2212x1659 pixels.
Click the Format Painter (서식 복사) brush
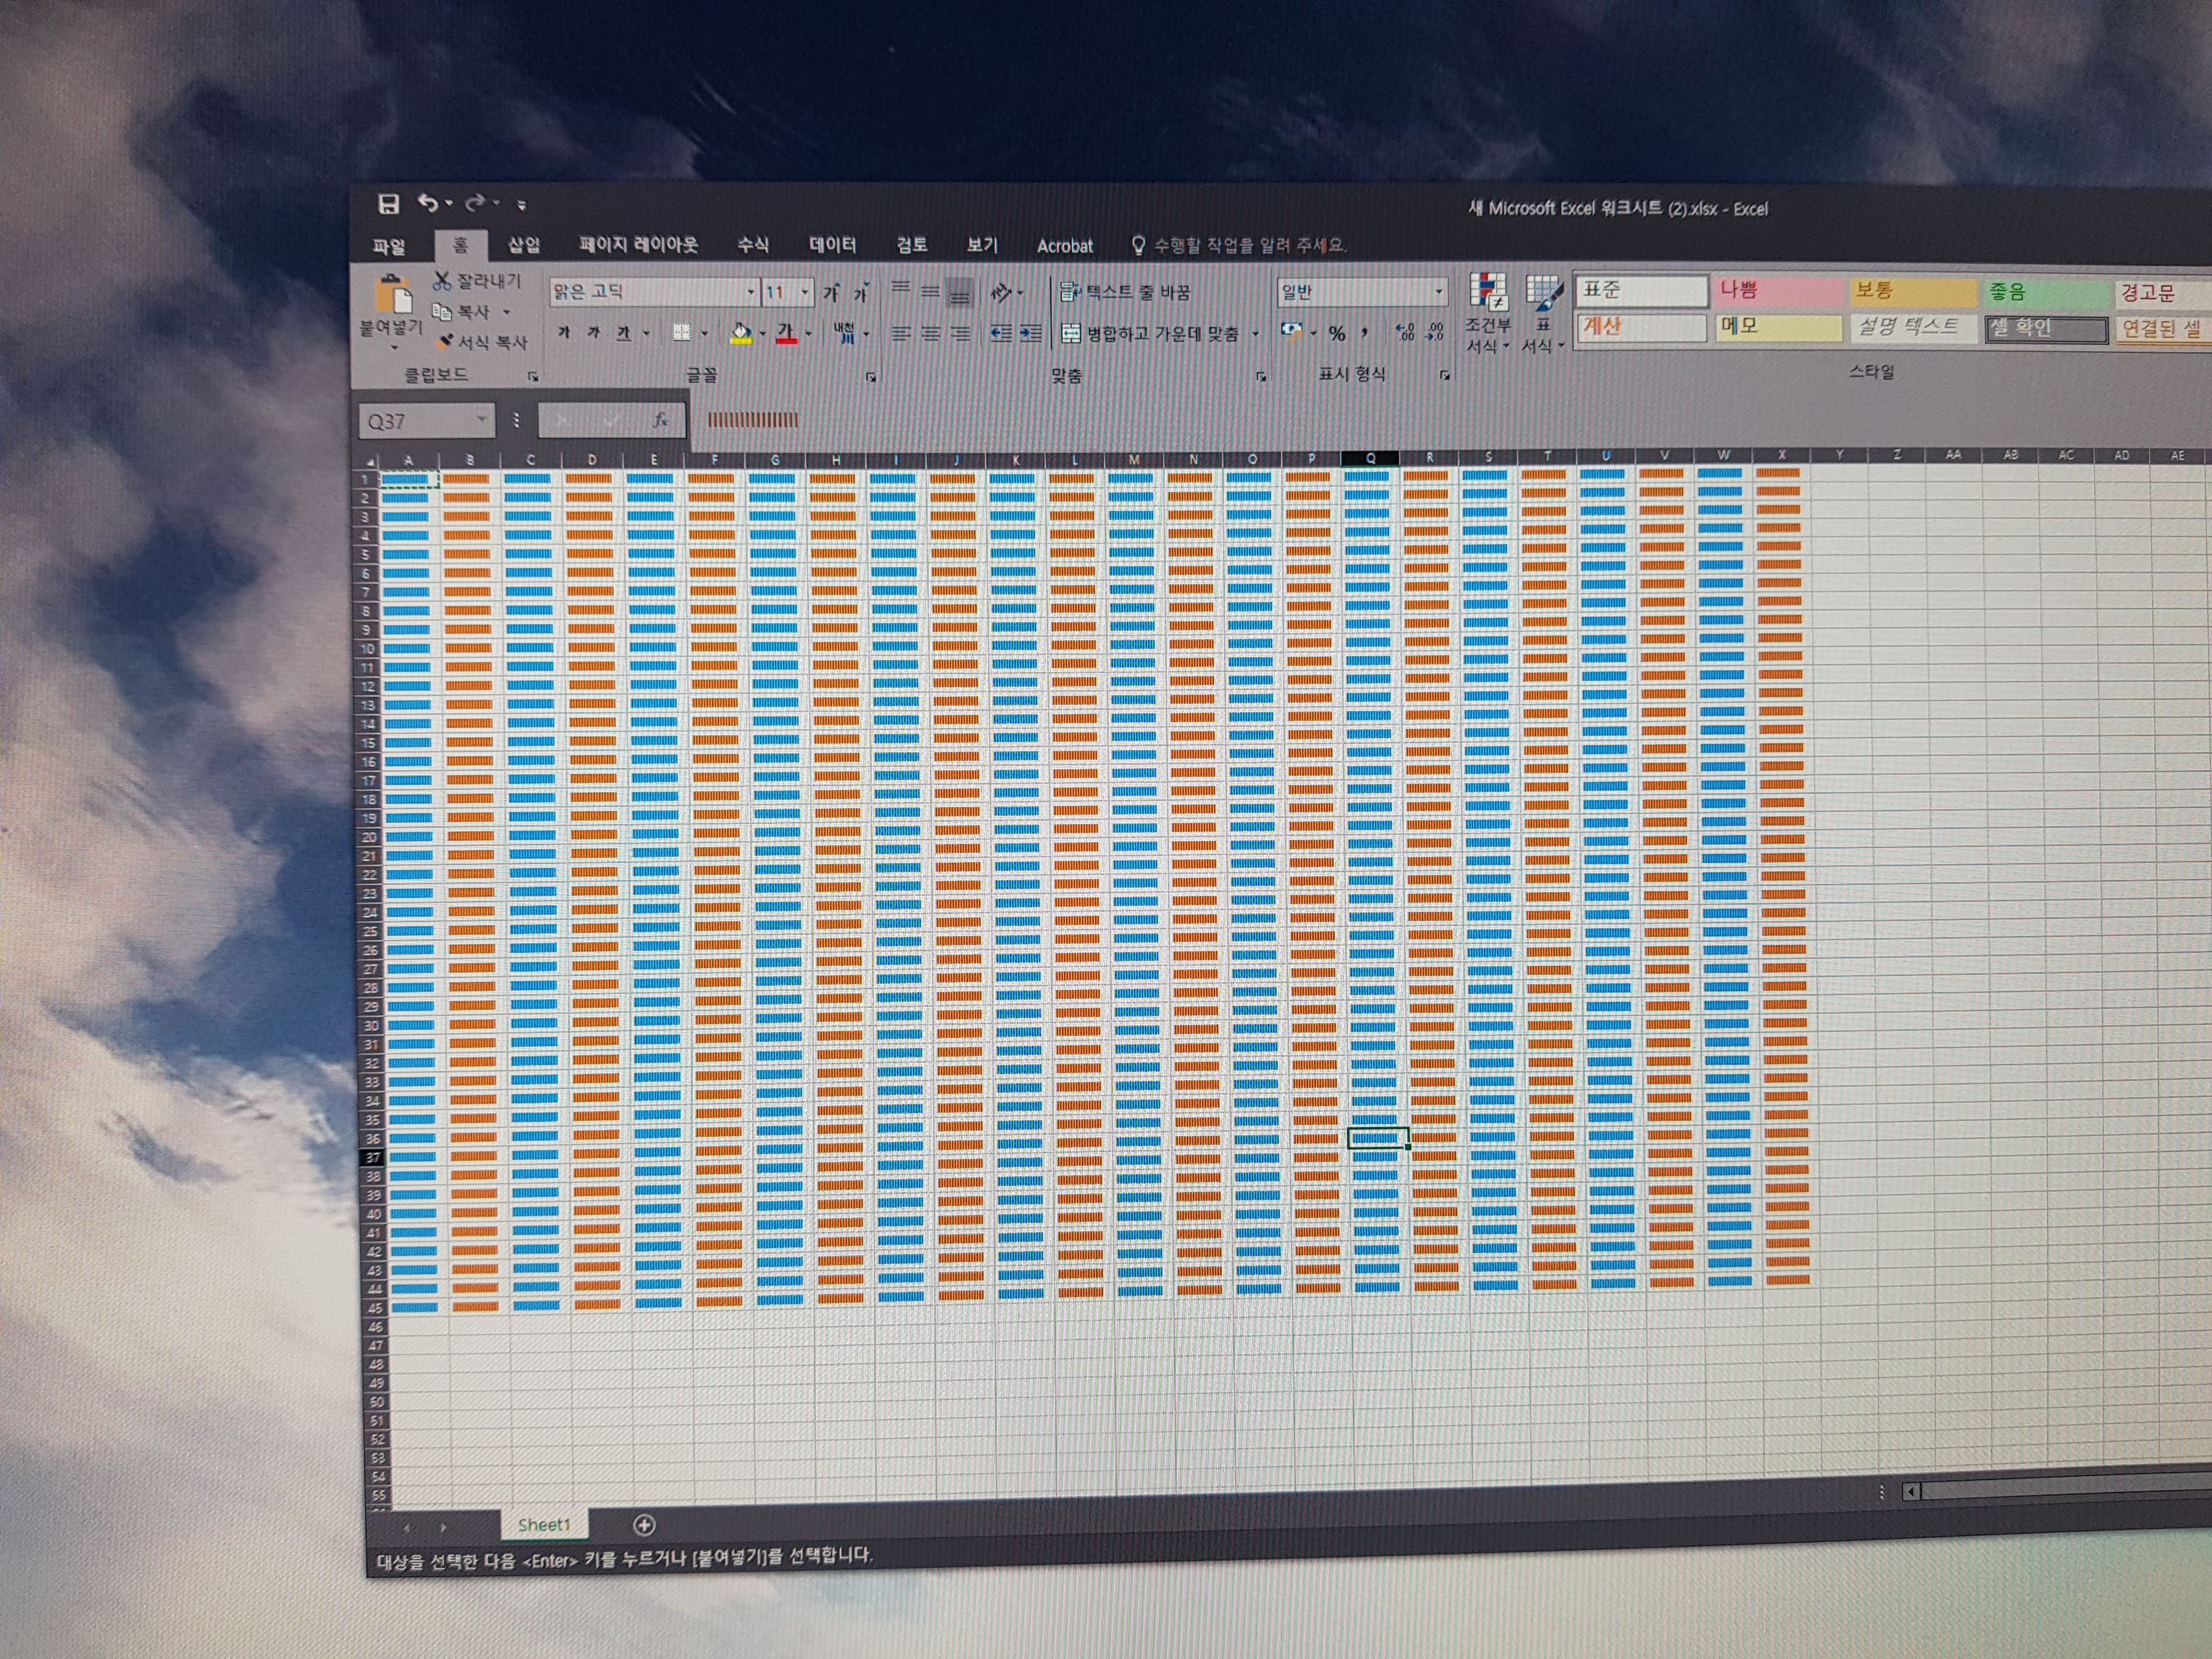pyautogui.click(x=447, y=342)
